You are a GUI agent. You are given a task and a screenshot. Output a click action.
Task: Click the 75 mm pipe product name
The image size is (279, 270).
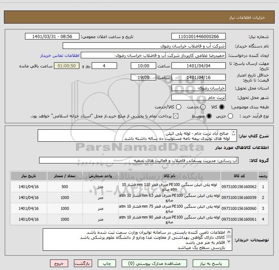pyautogui.click(x=169, y=209)
